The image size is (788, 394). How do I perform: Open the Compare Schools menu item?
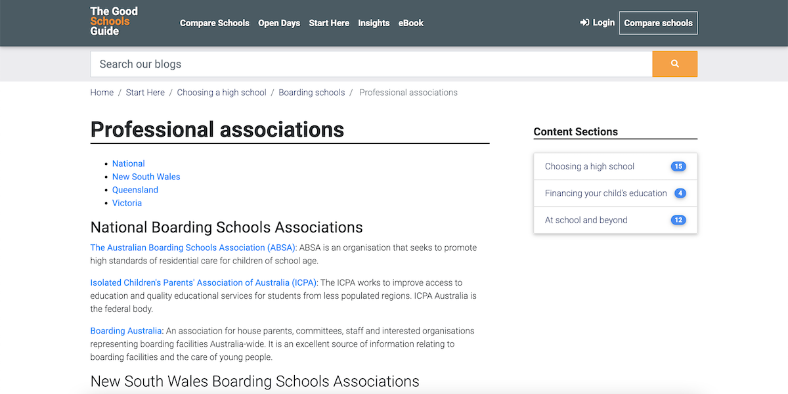coord(214,23)
